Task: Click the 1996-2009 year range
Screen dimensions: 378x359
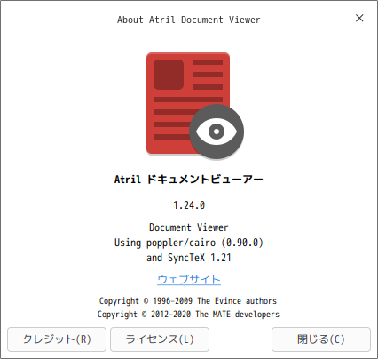Action: (172, 301)
